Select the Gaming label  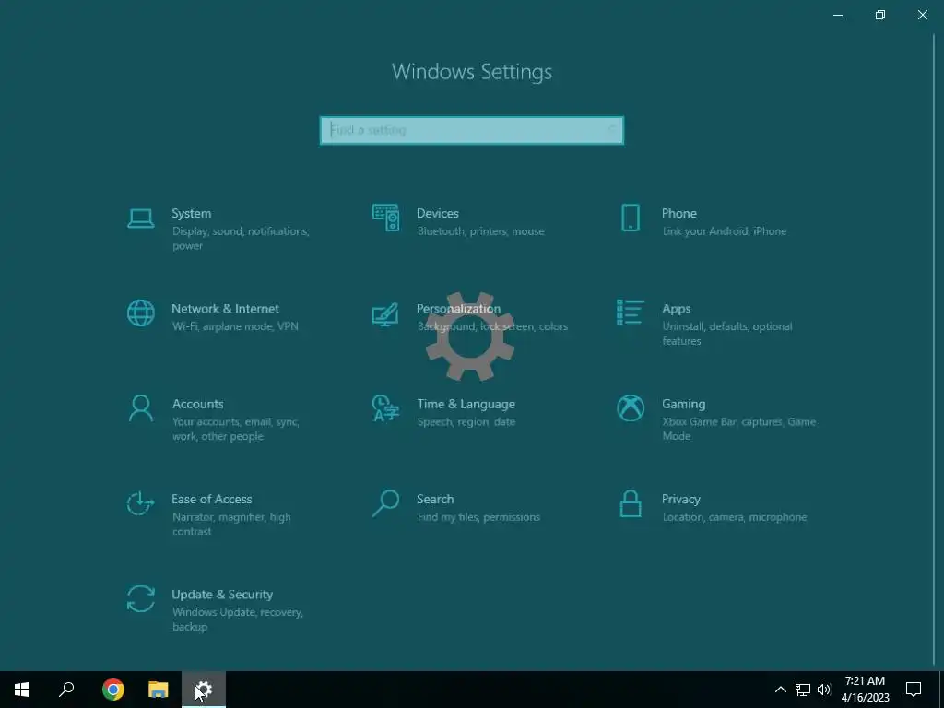(683, 404)
